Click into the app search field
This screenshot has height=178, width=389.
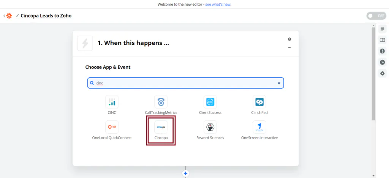[x=185, y=83]
